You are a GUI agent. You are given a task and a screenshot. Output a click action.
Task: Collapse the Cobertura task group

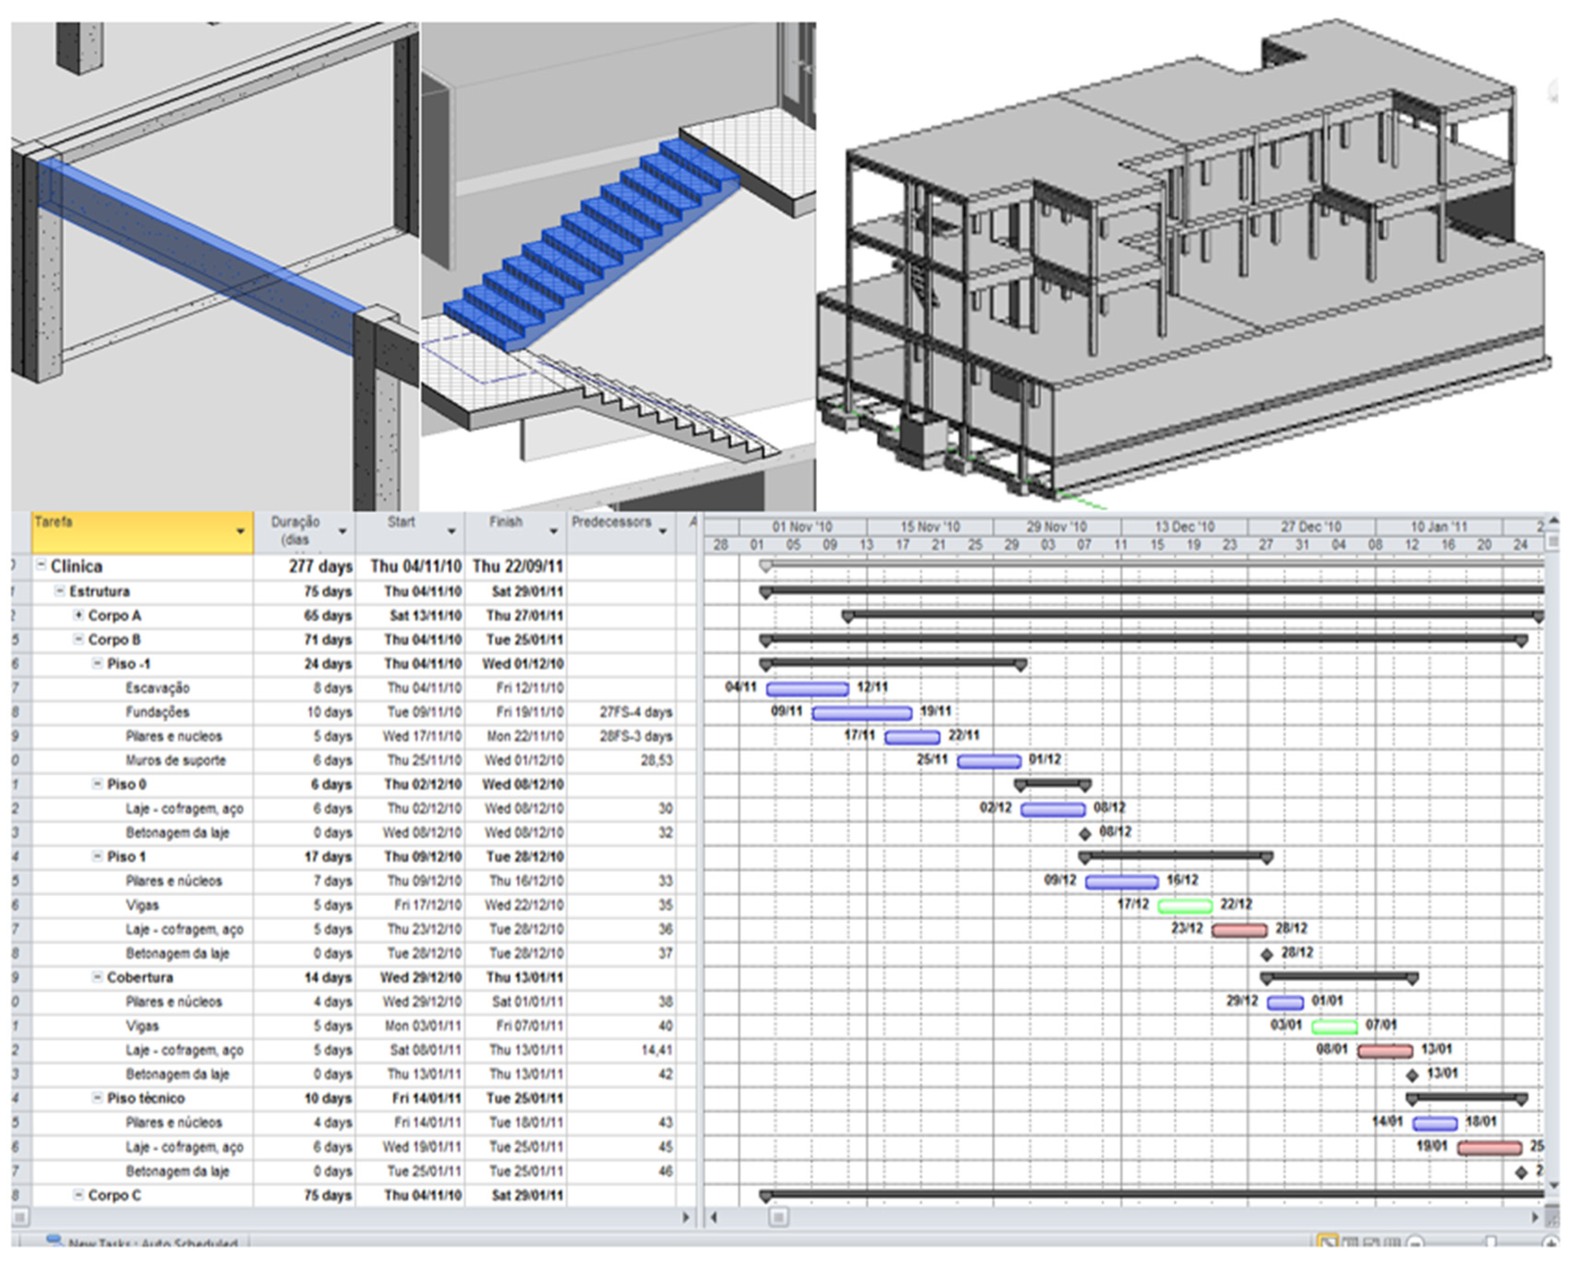point(97,977)
